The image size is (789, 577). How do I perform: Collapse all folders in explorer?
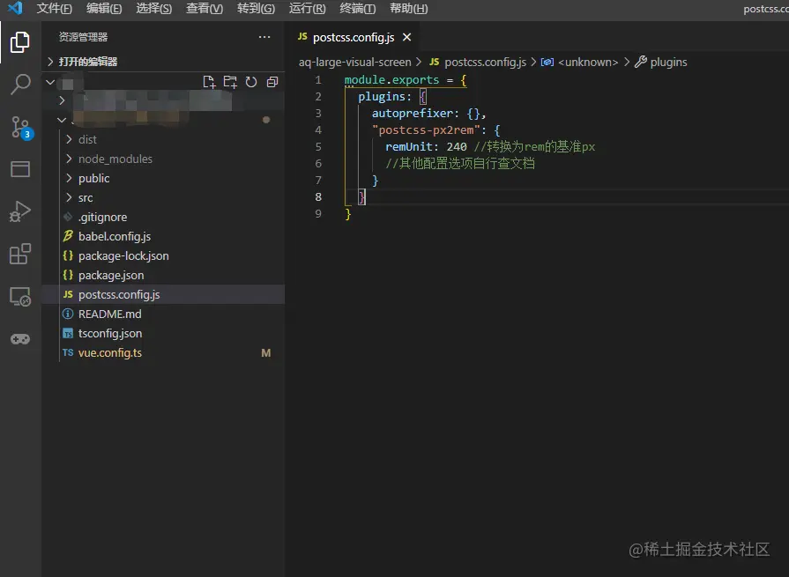[272, 82]
